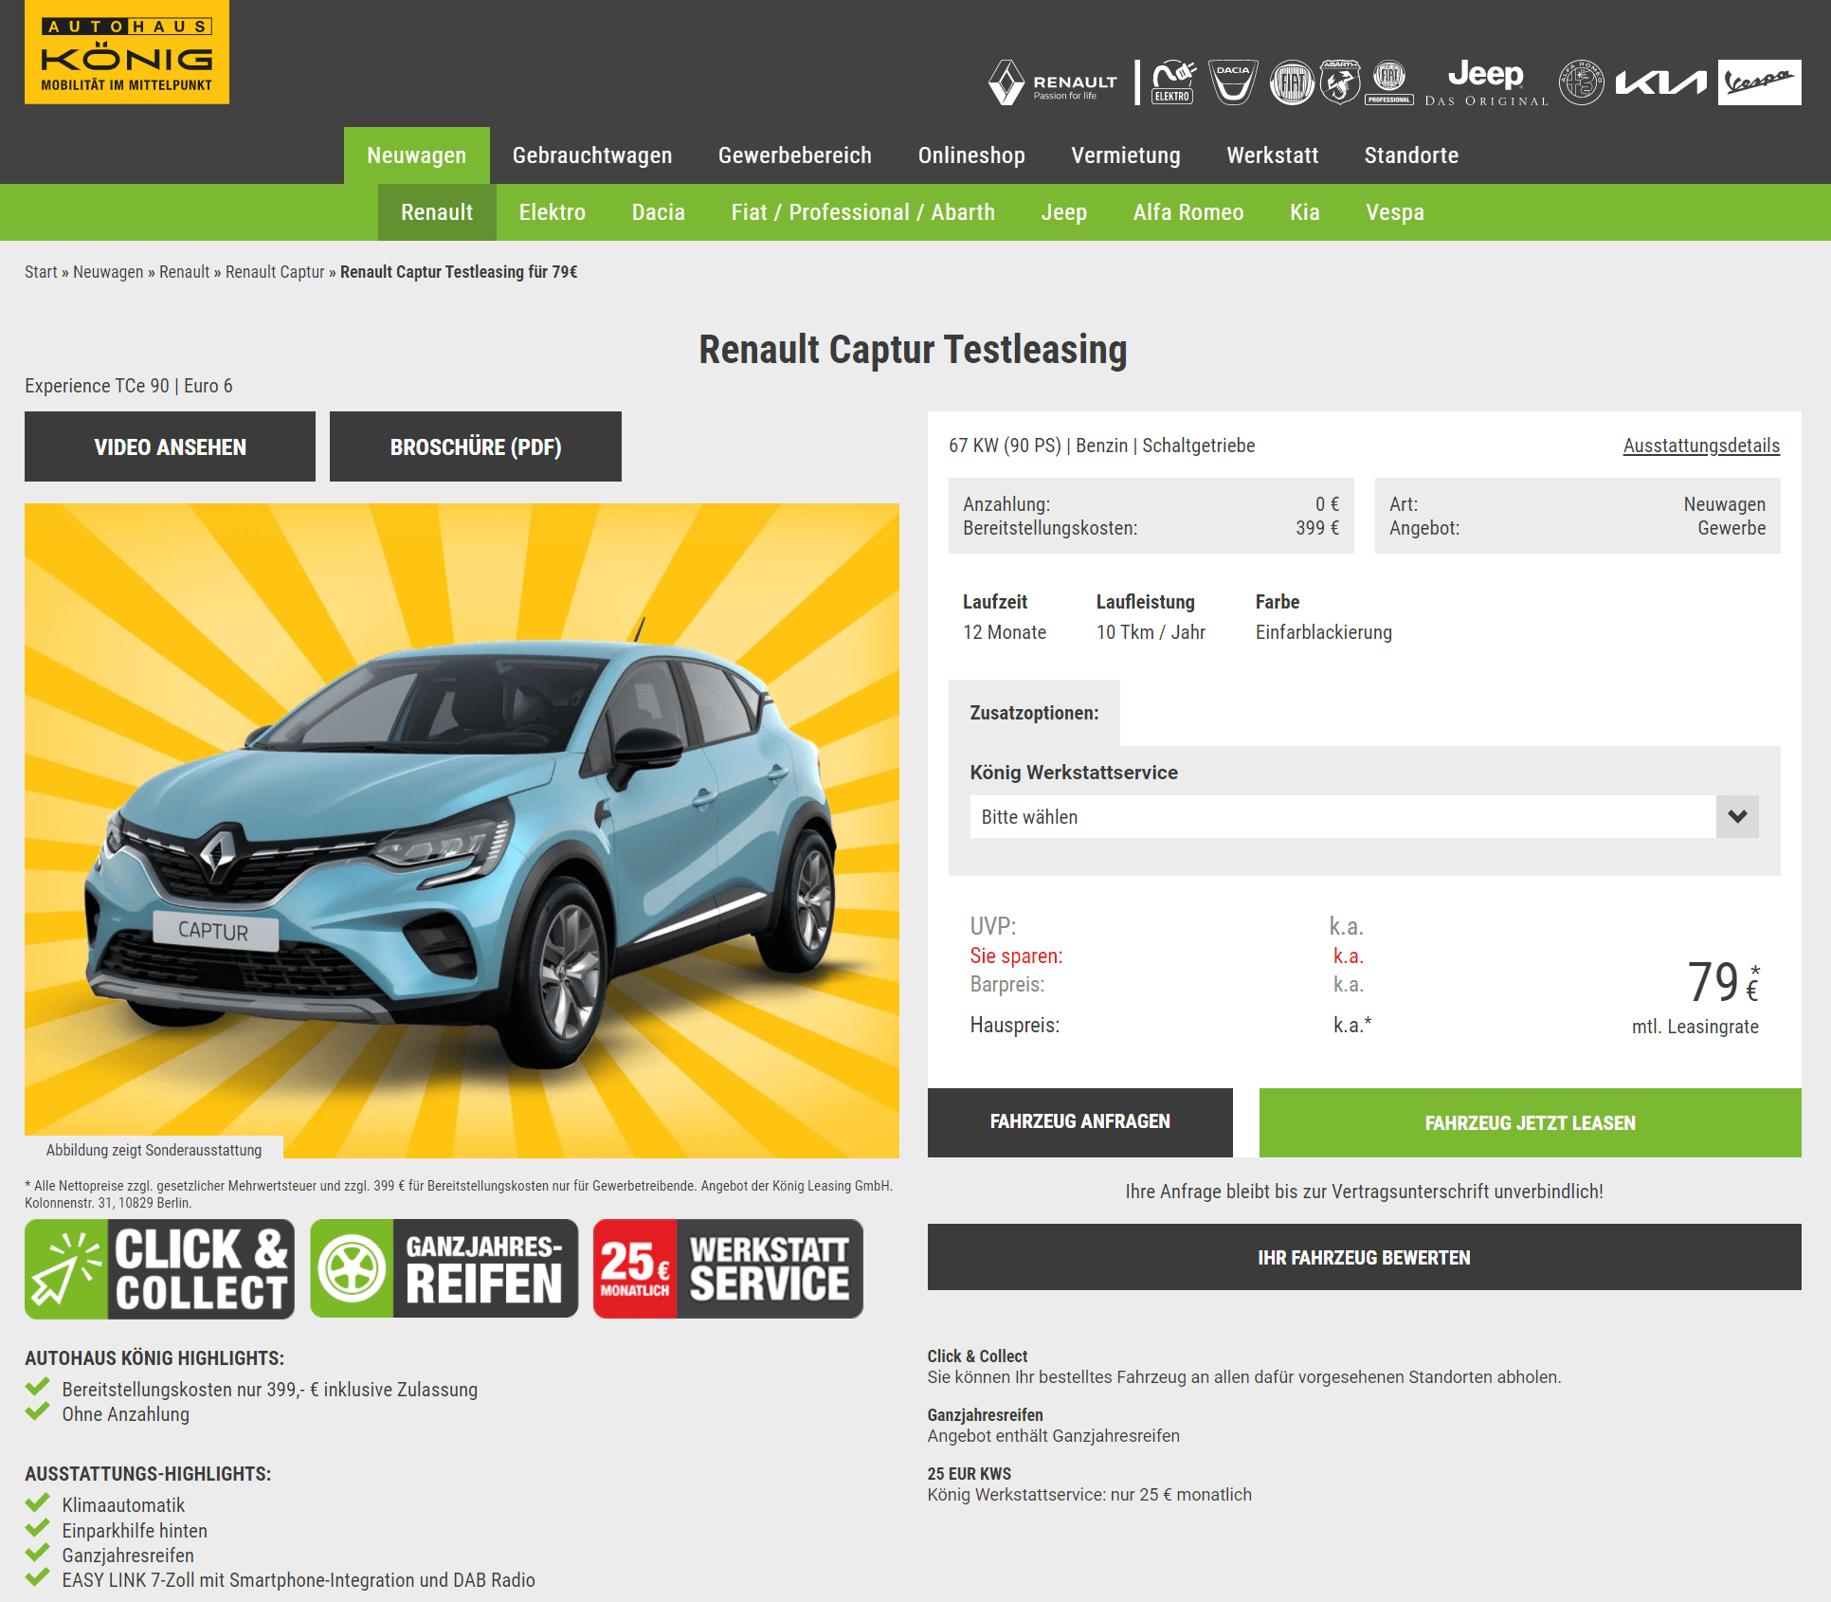1831x1602 pixels.
Task: Open the Broschüre (PDF) button
Action: pyautogui.click(x=476, y=446)
